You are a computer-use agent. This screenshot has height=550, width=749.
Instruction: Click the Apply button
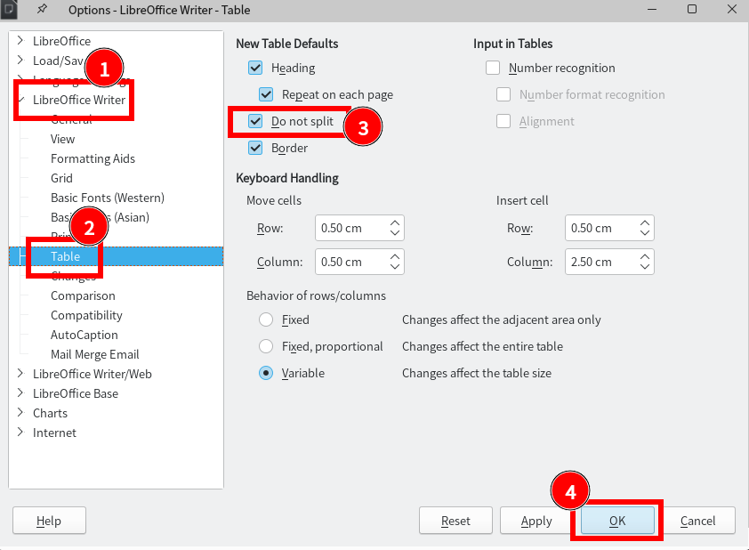[x=536, y=521]
